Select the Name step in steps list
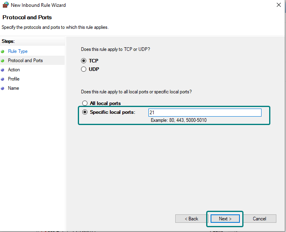286x232 pixels. 13,88
